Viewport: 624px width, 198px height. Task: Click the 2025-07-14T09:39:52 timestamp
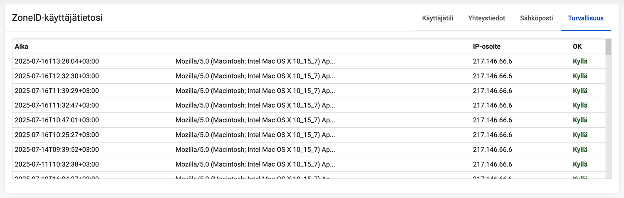(x=57, y=149)
